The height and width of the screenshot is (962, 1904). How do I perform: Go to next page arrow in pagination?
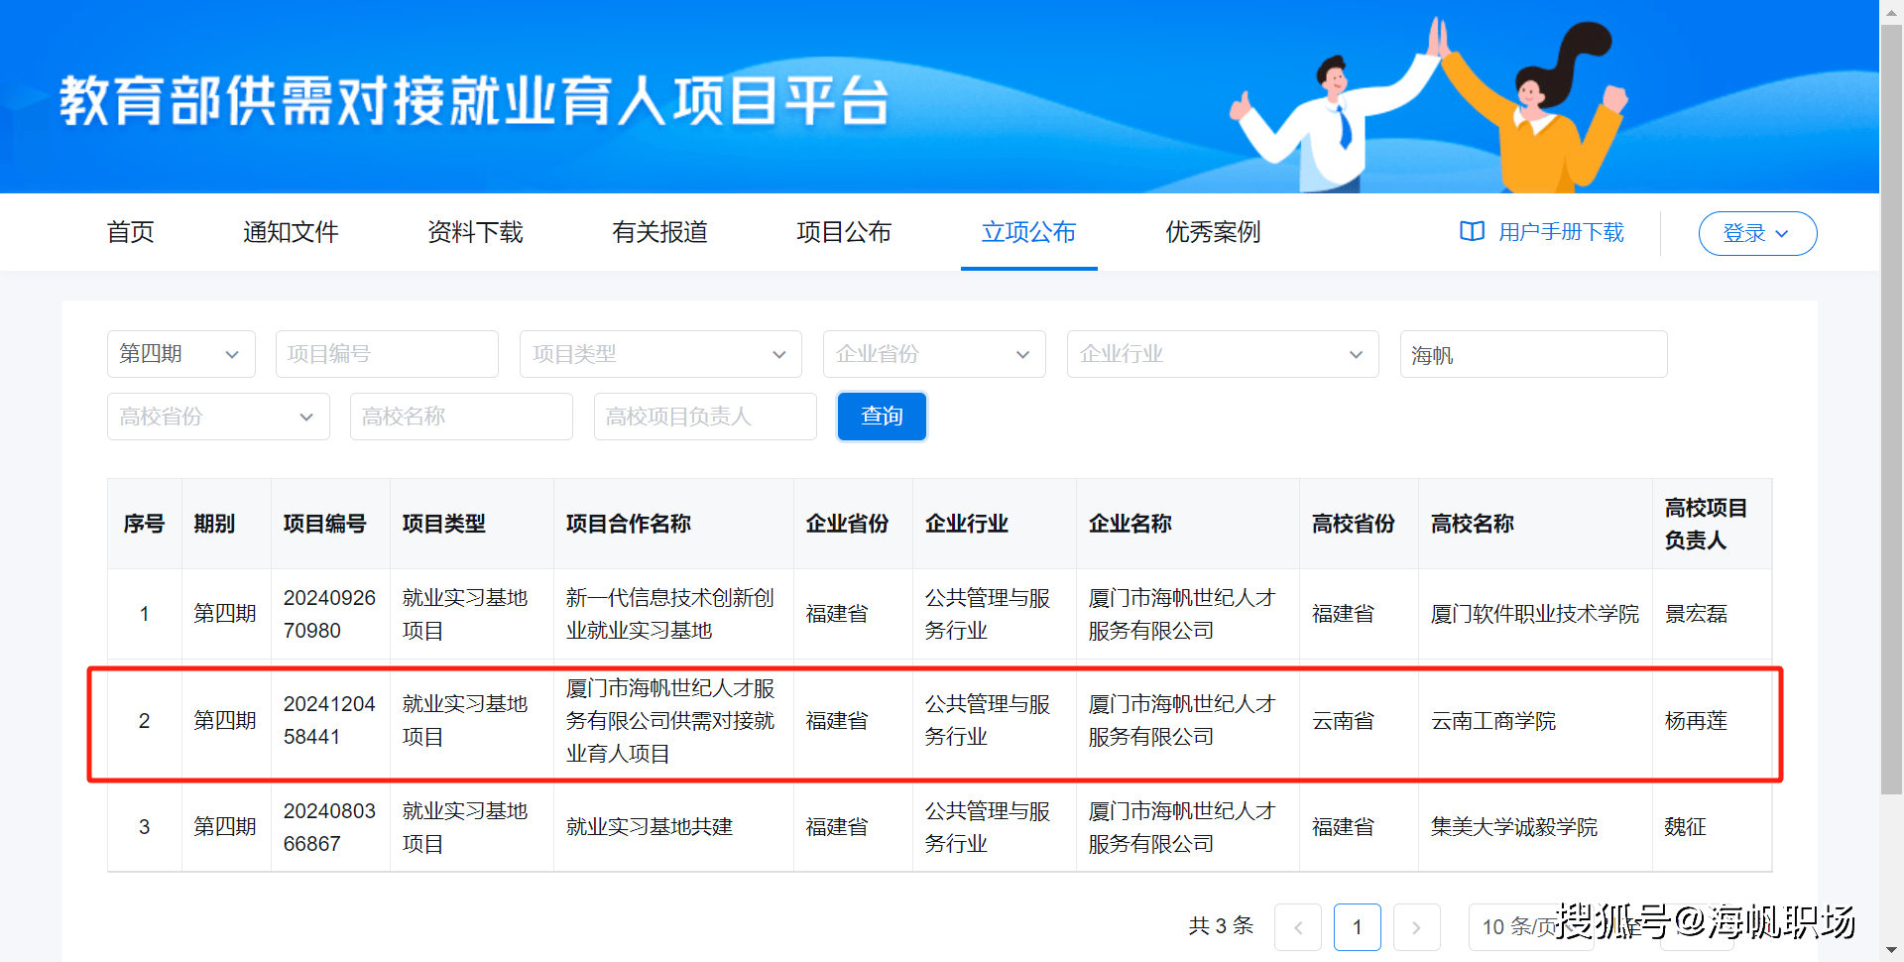click(1417, 927)
